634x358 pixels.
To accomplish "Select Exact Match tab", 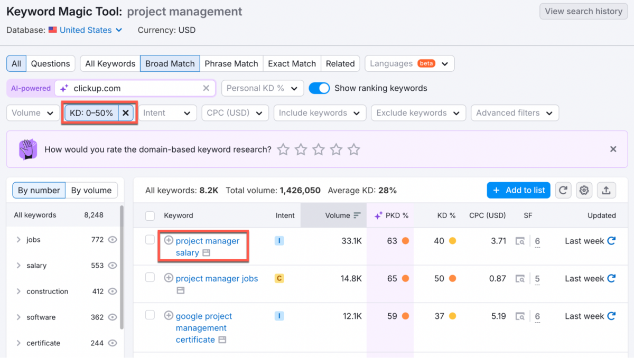I will [x=292, y=64].
